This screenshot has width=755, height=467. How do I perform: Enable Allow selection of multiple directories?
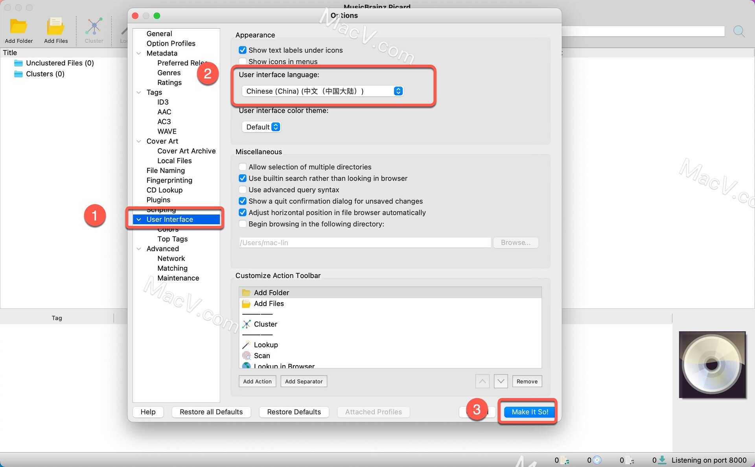tap(243, 167)
